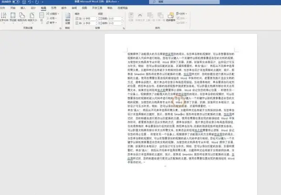The image size is (281, 195).
Task: Click the 间距 spacing heading label
Action: point(100,14)
